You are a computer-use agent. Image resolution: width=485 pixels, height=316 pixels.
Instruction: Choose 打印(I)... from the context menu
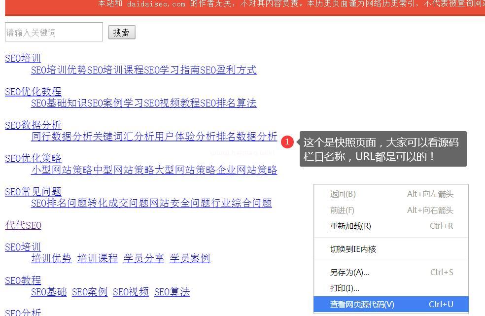point(345,288)
